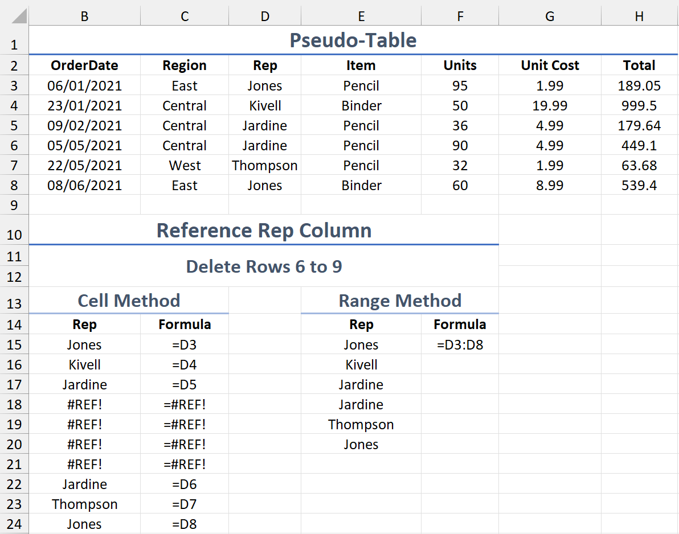Select the Range Method heading
This screenshot has height=534, width=679.
tap(400, 301)
